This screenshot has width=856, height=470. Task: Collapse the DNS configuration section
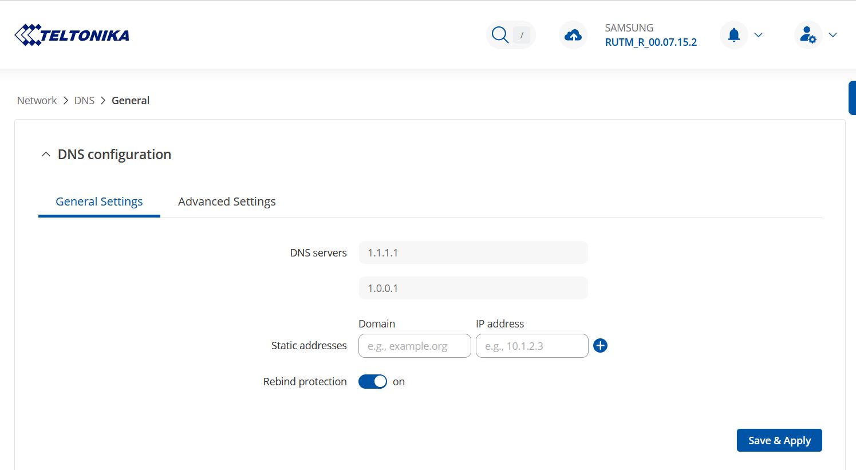(46, 155)
